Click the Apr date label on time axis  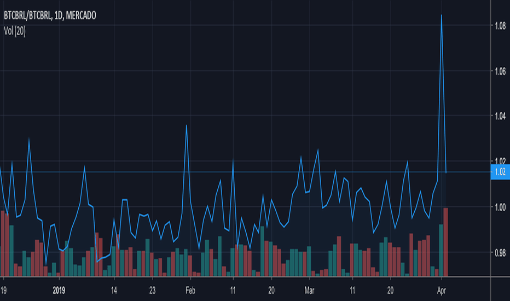point(442,291)
